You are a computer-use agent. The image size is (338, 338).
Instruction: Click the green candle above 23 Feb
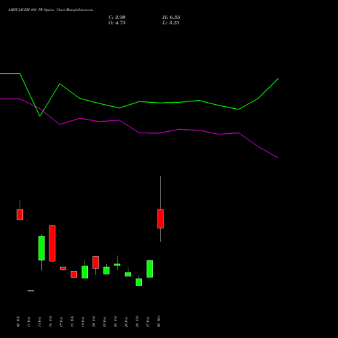[106, 270]
